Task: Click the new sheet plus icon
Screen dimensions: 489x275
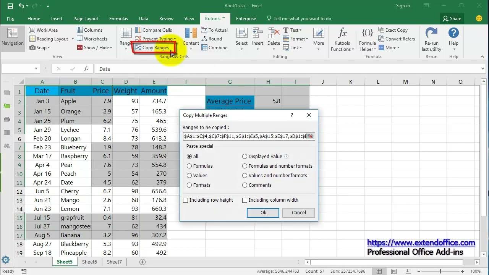Action: (142, 262)
